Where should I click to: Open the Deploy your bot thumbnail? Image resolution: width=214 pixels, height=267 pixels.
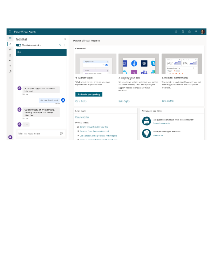(139, 64)
